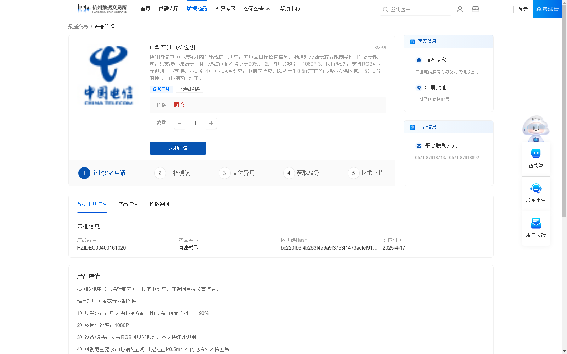The width and height of the screenshot is (567, 354).
Task: Click the search magnifier icon
Action: [x=386, y=10]
